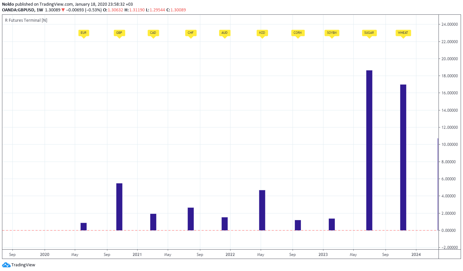Screen dimensions: 463x271
Task: Click the 2021 time axis label
Action: coord(137,255)
